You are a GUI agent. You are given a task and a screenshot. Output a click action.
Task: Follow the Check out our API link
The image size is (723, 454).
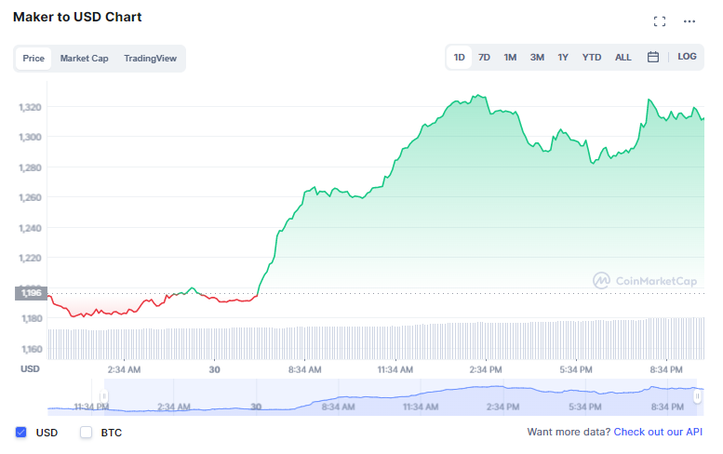click(658, 432)
